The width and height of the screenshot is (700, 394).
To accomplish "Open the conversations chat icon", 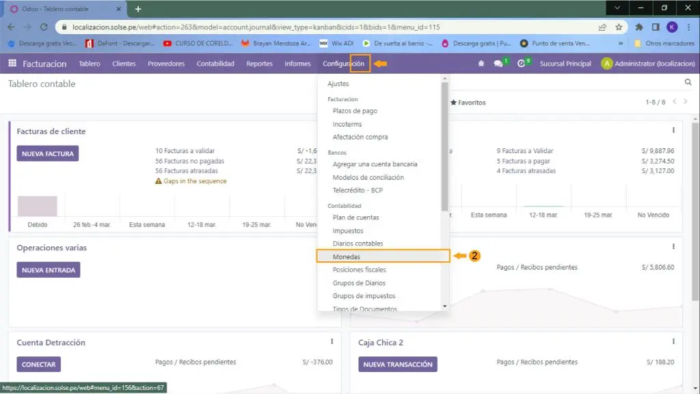I will click(x=498, y=64).
